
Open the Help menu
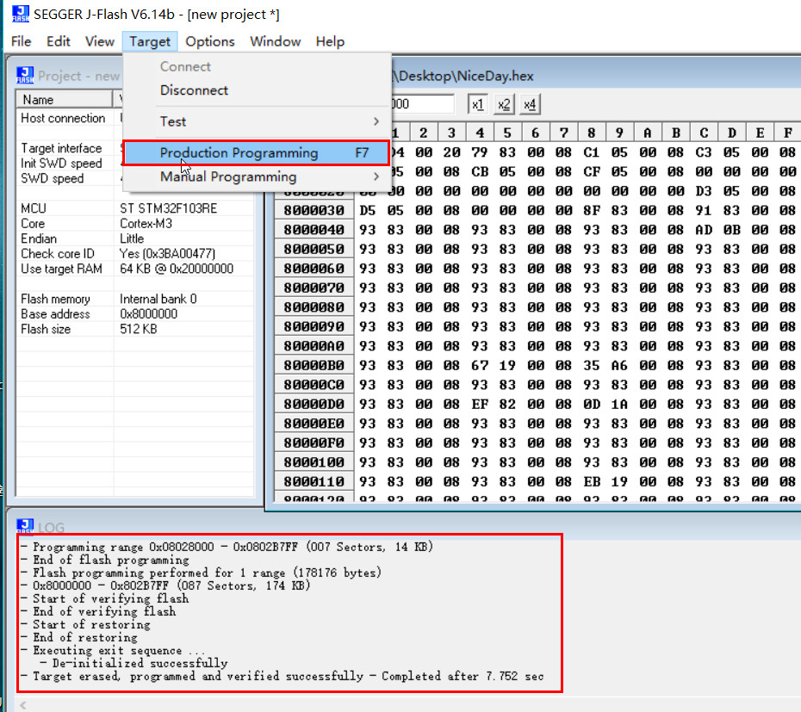coord(330,41)
